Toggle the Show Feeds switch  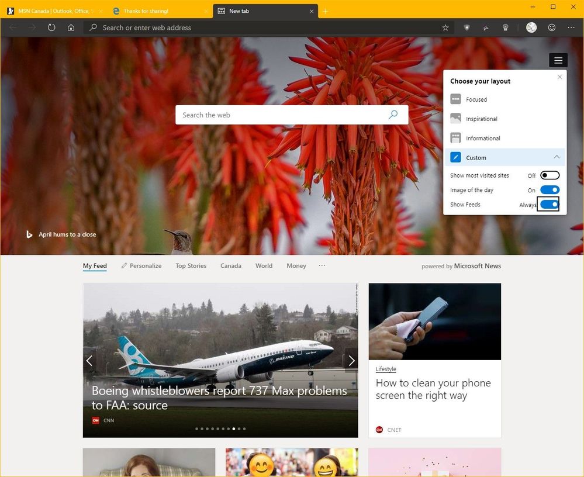(x=550, y=204)
